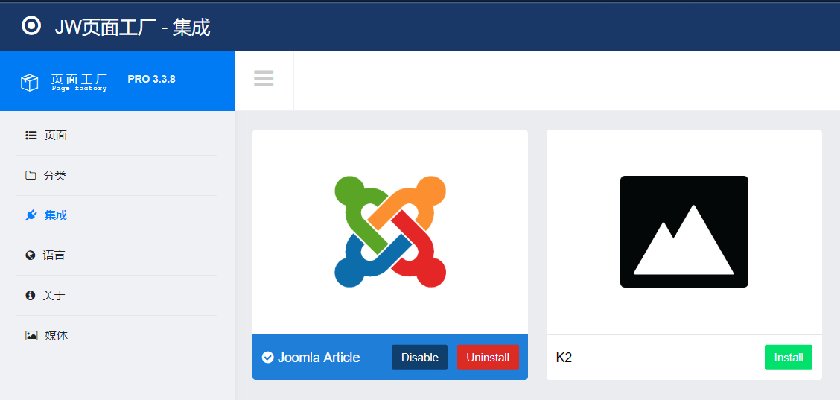Open the 关于 menu item
The image size is (840, 400).
pos(117,296)
